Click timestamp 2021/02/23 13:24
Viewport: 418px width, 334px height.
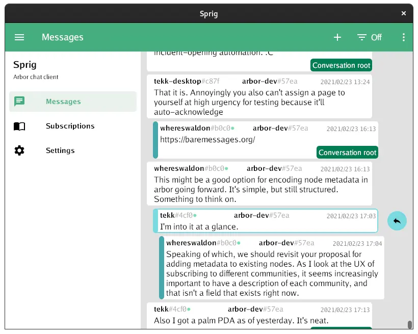pos(345,82)
